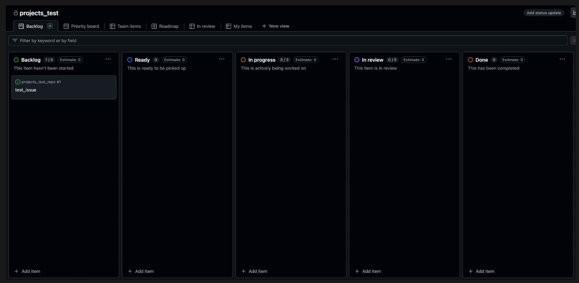
Task: Open the test_issue card title
Action: click(26, 90)
